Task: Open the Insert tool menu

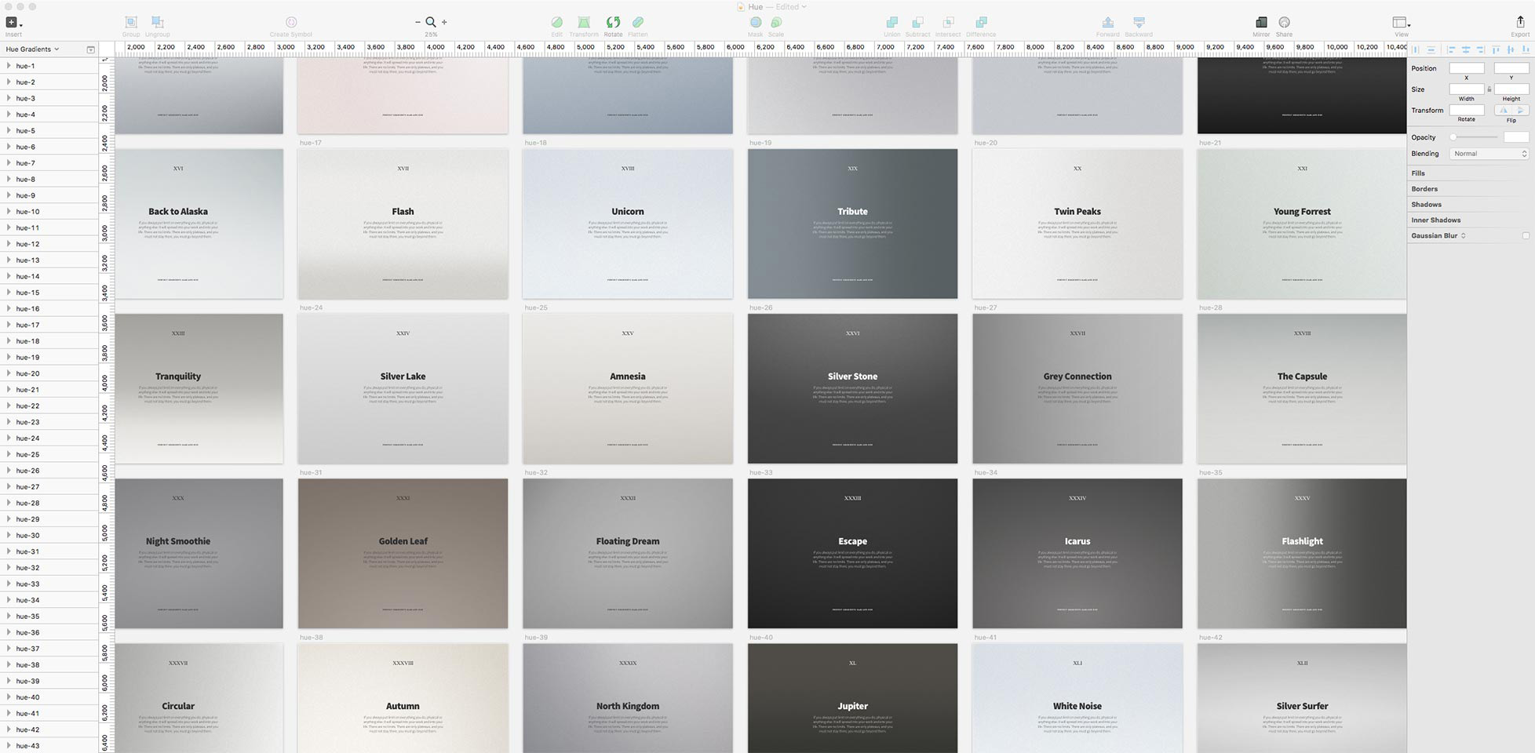Action: tap(13, 23)
